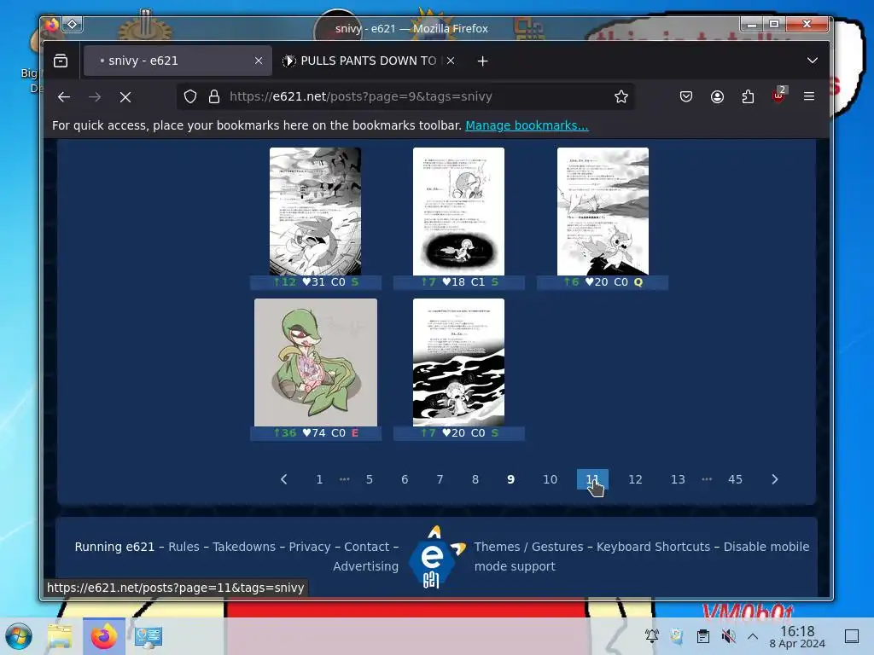Go to page 5 in pagination

click(369, 479)
